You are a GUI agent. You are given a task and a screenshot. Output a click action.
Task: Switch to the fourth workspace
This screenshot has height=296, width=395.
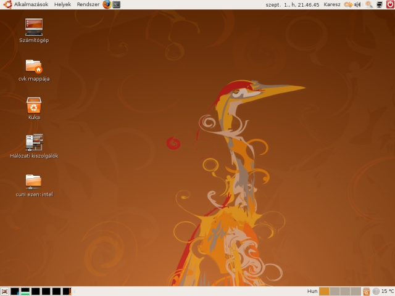(x=355, y=292)
